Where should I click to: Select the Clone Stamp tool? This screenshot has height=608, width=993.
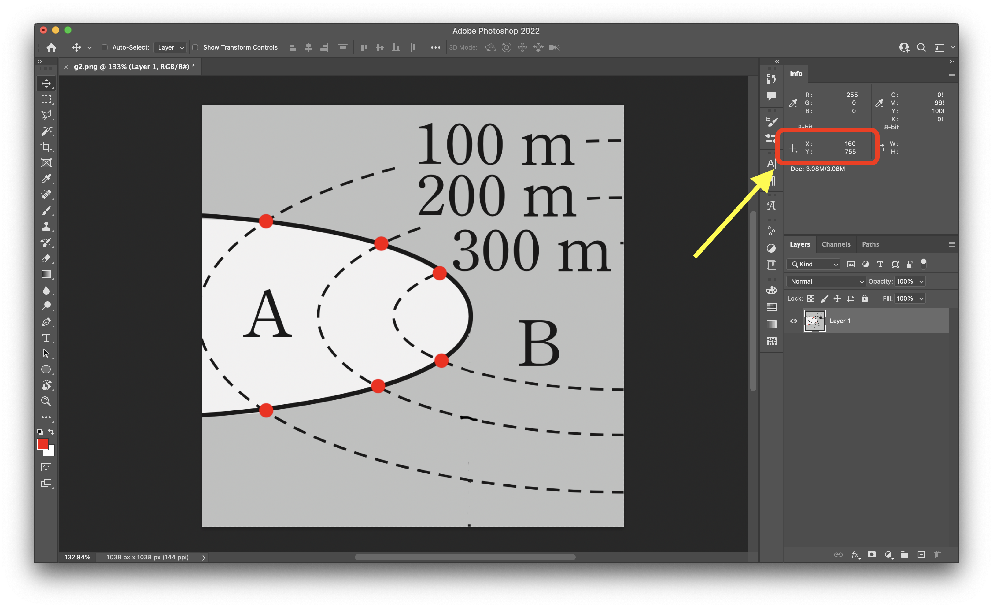click(46, 227)
